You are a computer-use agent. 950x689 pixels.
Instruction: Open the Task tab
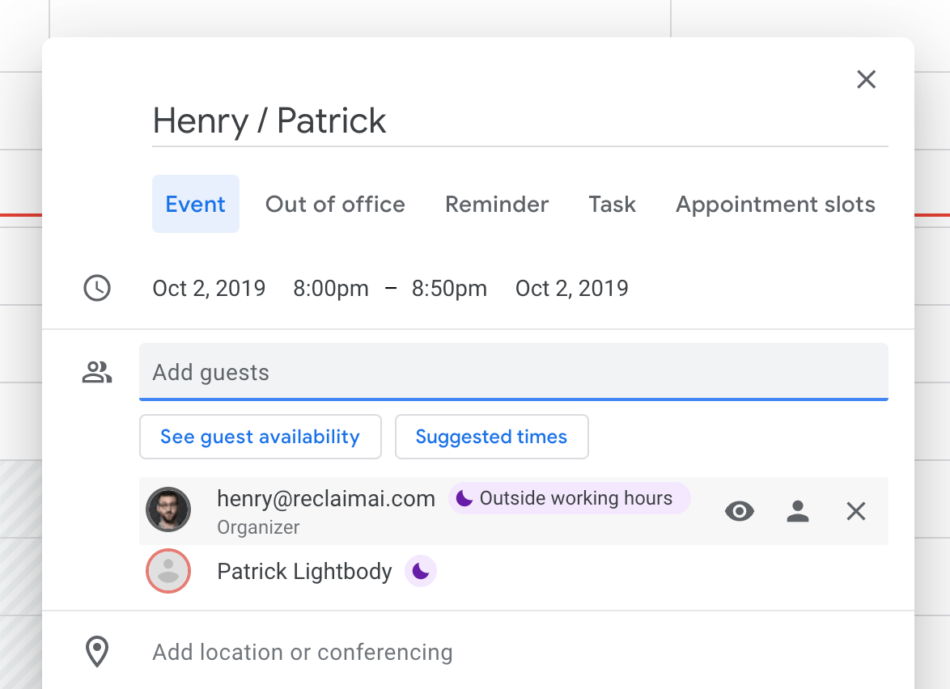pyautogui.click(x=612, y=205)
